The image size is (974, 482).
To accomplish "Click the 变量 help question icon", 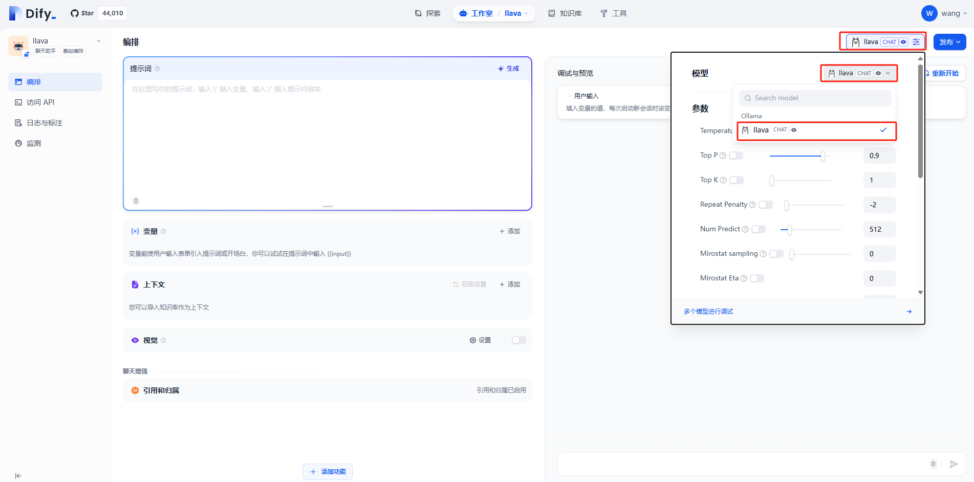I will 163,231.
